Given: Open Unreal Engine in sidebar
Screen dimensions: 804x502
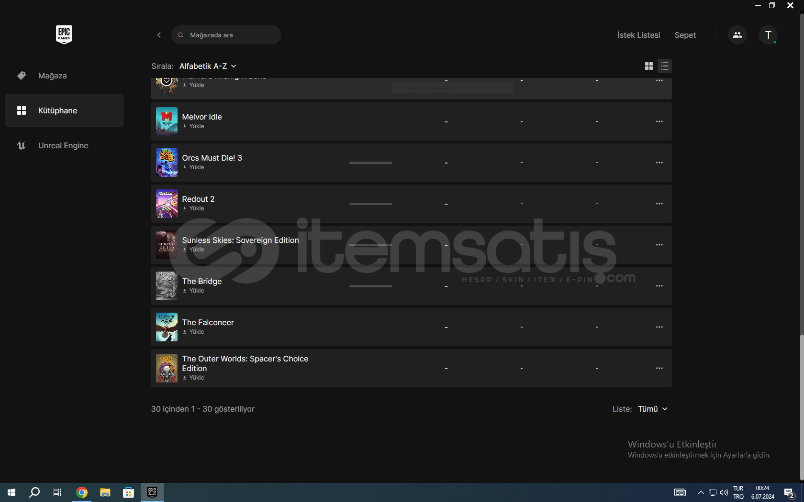Looking at the screenshot, I should [64, 145].
